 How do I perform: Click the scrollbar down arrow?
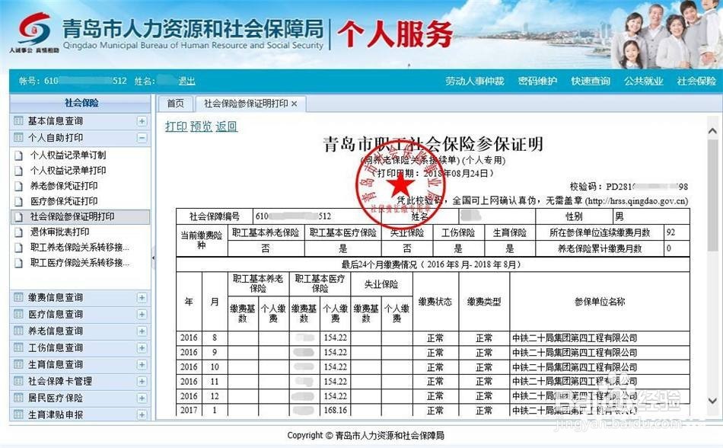point(712,401)
